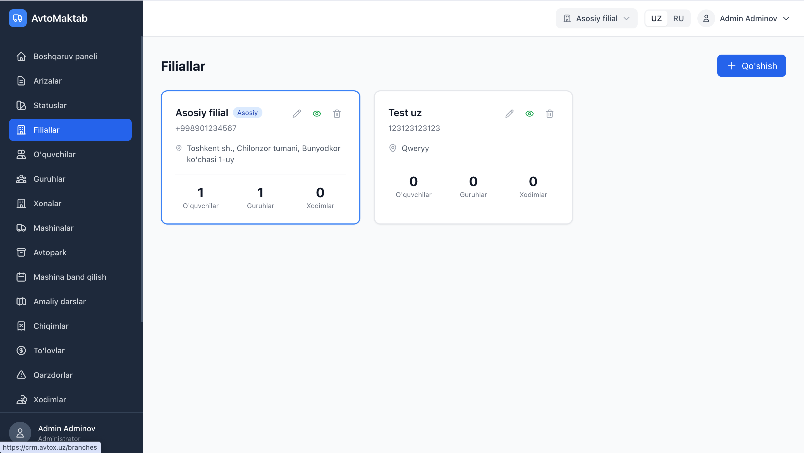804x453 pixels.
Task: Switch language to RU
Action: tap(678, 18)
